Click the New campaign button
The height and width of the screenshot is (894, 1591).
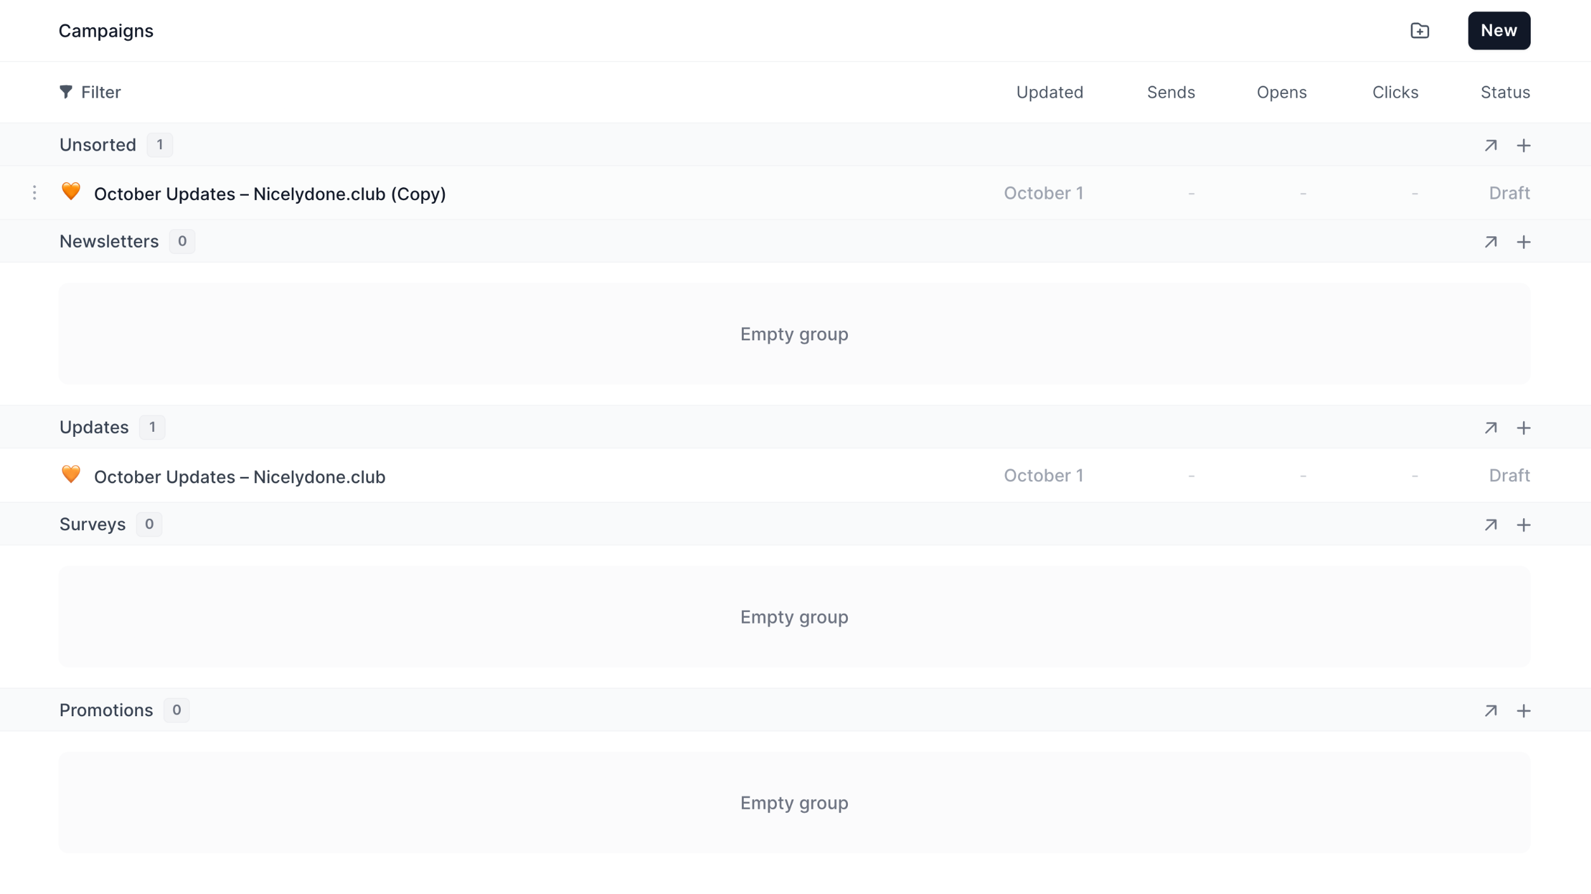pyautogui.click(x=1498, y=30)
